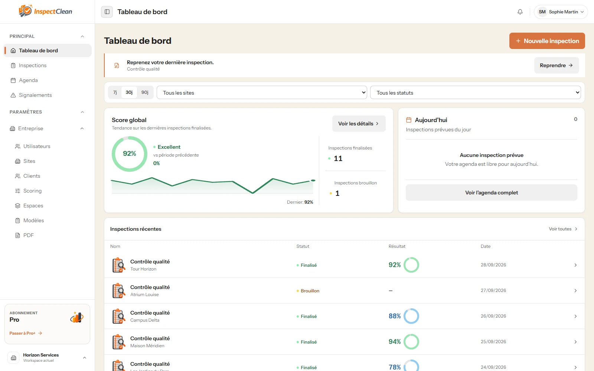The height and width of the screenshot is (371, 594).
Task: Click the Scoring sliders icon
Action: [17, 191]
